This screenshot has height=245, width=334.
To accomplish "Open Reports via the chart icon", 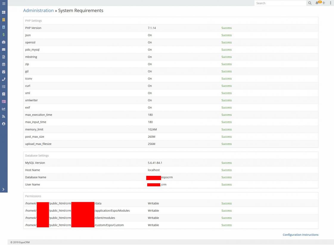I will pyautogui.click(x=4, y=109).
